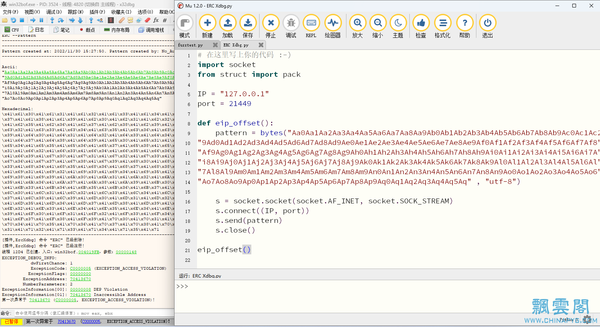
Task: Click x32dbg 命令 command input field
Action: (94, 313)
